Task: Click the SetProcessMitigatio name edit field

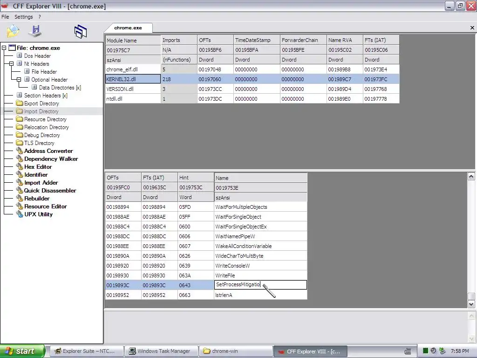Action: [x=261, y=285]
